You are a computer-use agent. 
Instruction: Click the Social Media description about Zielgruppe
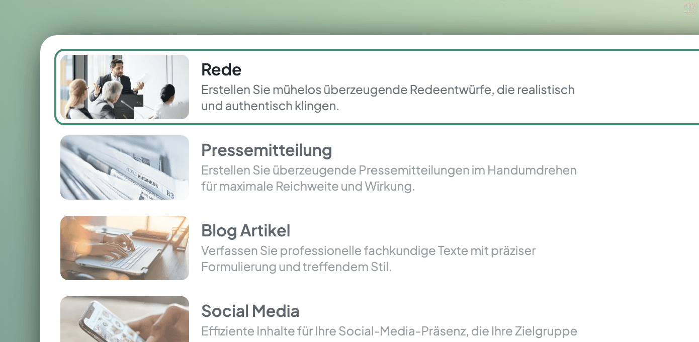tap(389, 331)
